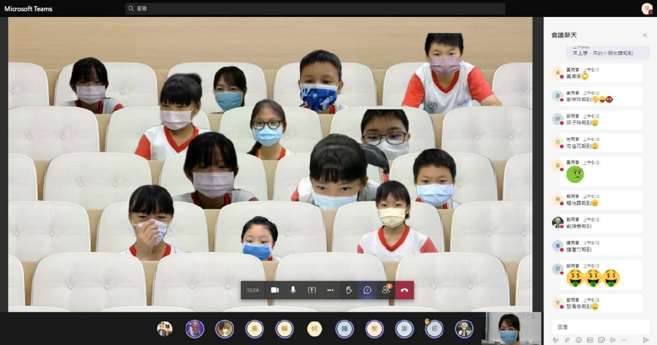Image resolution: width=657 pixels, height=345 pixels.
Task: Send the chat message
Action: point(646,340)
